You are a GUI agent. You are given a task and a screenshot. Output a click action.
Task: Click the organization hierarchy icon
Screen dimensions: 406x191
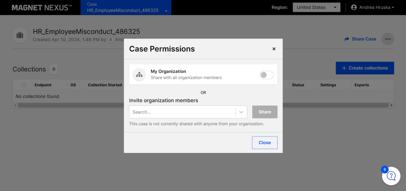coord(139,74)
